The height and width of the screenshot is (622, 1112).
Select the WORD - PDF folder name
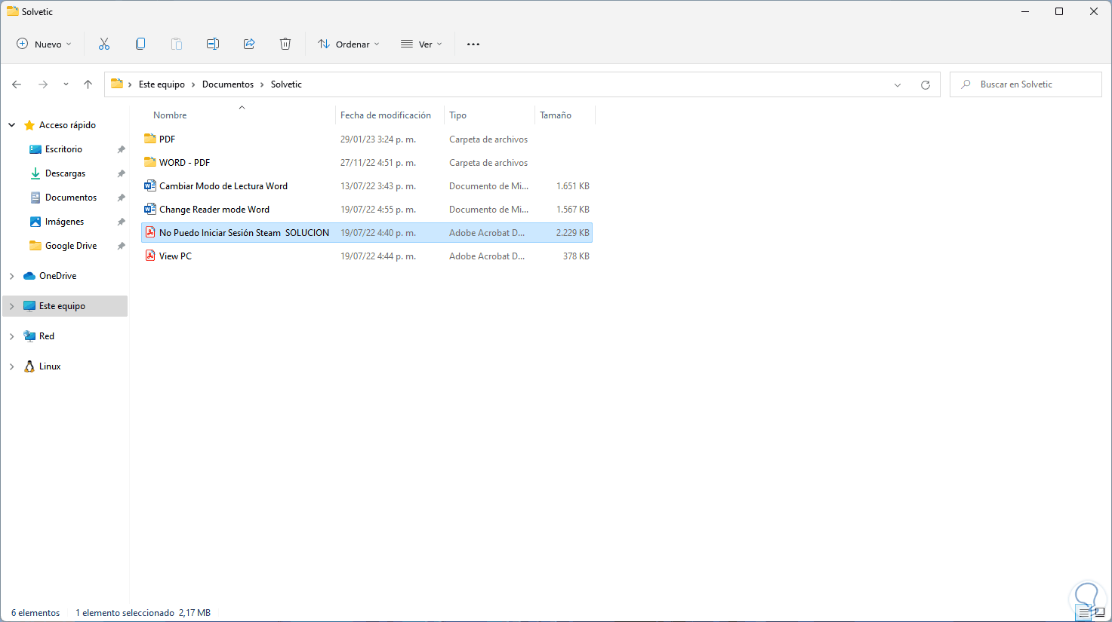pos(184,163)
